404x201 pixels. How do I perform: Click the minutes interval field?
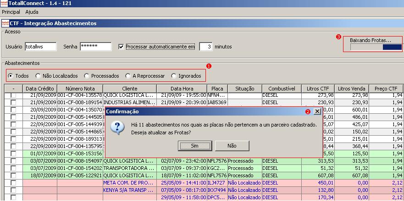pyautogui.click(x=205, y=47)
